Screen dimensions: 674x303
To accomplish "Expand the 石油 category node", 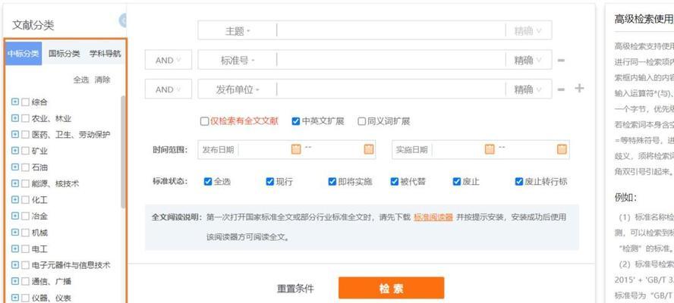I will pos(15,167).
